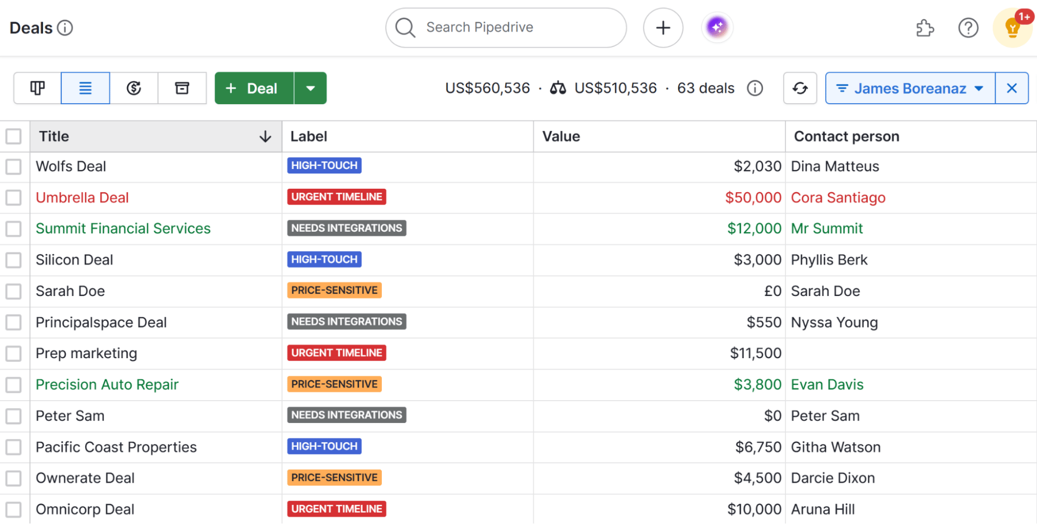Switch to pipeline kanban view
The image size is (1037, 524).
coord(37,88)
